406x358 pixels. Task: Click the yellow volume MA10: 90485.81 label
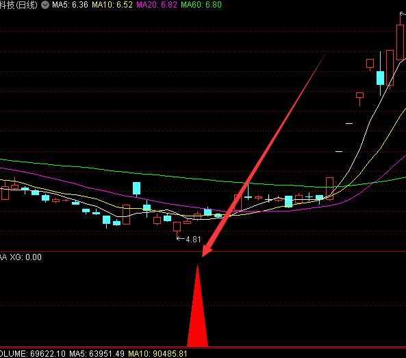point(157,354)
